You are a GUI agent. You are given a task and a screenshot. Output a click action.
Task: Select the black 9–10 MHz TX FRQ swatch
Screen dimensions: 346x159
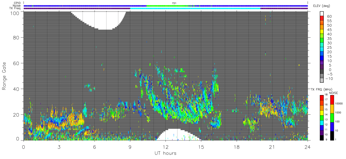(x=322, y=137)
